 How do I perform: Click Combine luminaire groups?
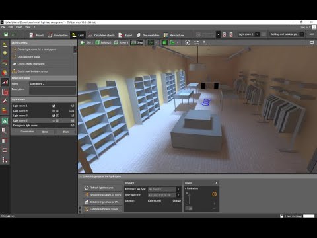point(102,209)
